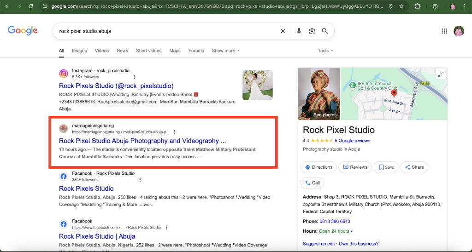The height and width of the screenshot is (252, 472).
Task: Open Google account avatar
Action: 459,31
